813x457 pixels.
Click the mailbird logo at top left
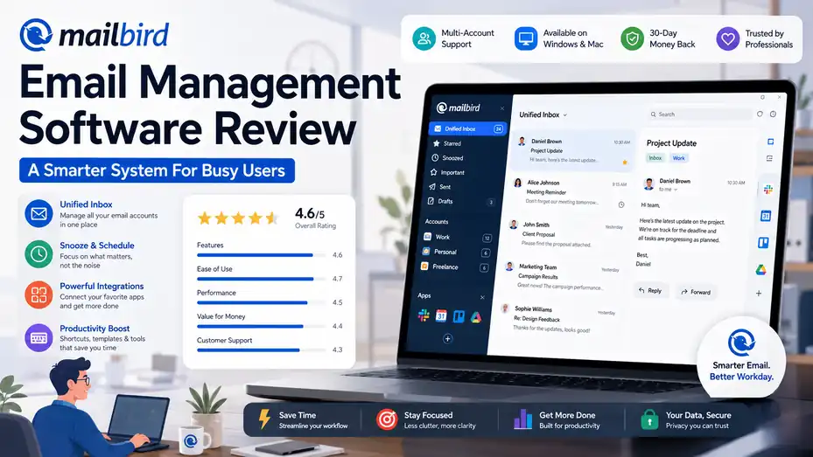(95, 35)
